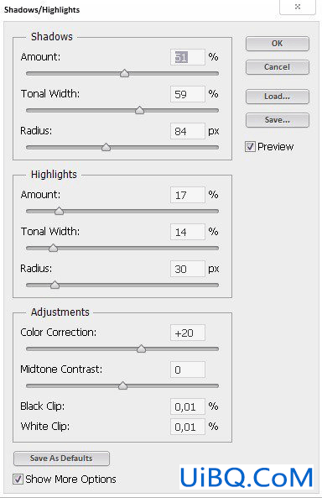The height and width of the screenshot is (498, 322).
Task: Click the OK button
Action: point(278,43)
